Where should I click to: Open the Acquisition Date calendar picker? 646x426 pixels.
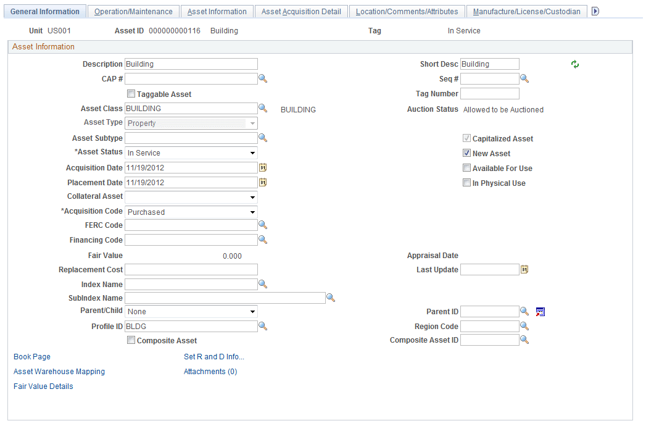click(x=263, y=167)
